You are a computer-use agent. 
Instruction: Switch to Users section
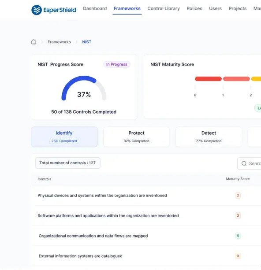(x=215, y=8)
